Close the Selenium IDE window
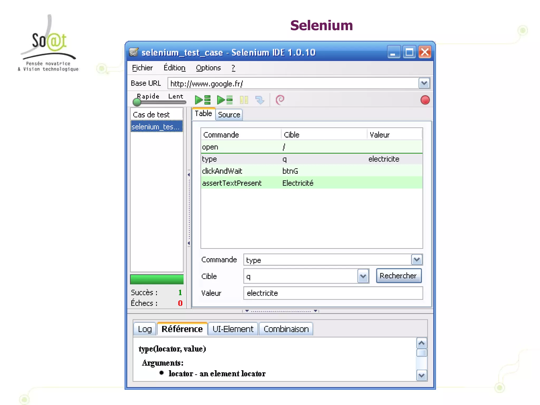The image size is (540, 405). (x=425, y=52)
